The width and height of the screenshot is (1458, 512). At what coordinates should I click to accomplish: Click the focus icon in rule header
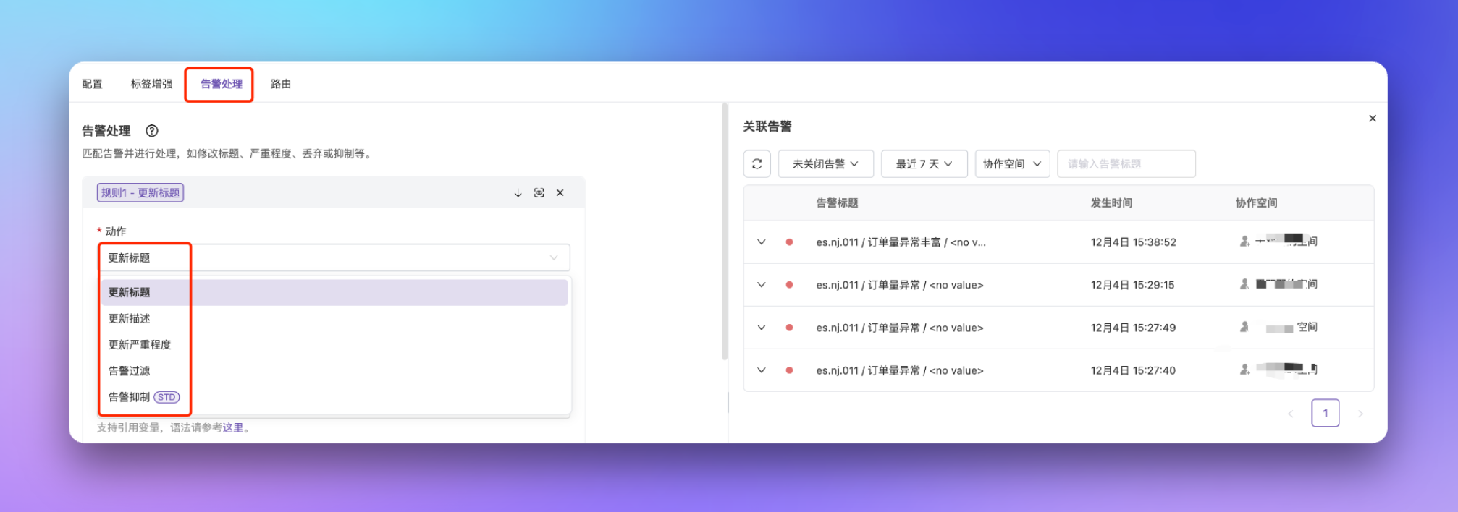(539, 193)
